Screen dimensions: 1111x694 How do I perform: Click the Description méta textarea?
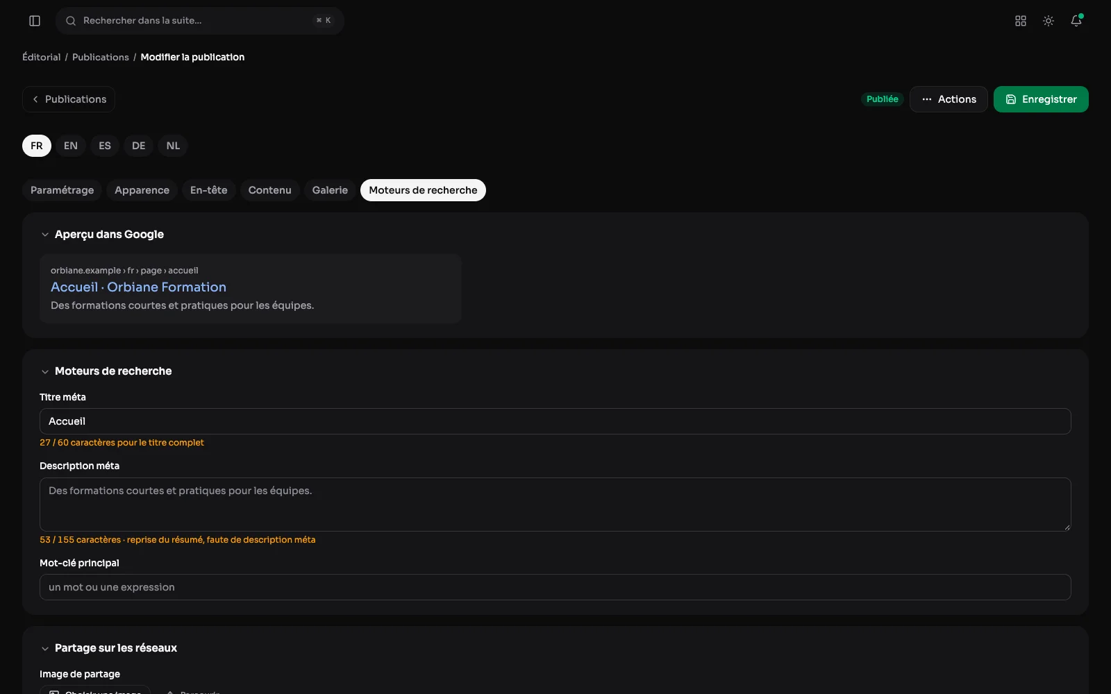point(555,505)
